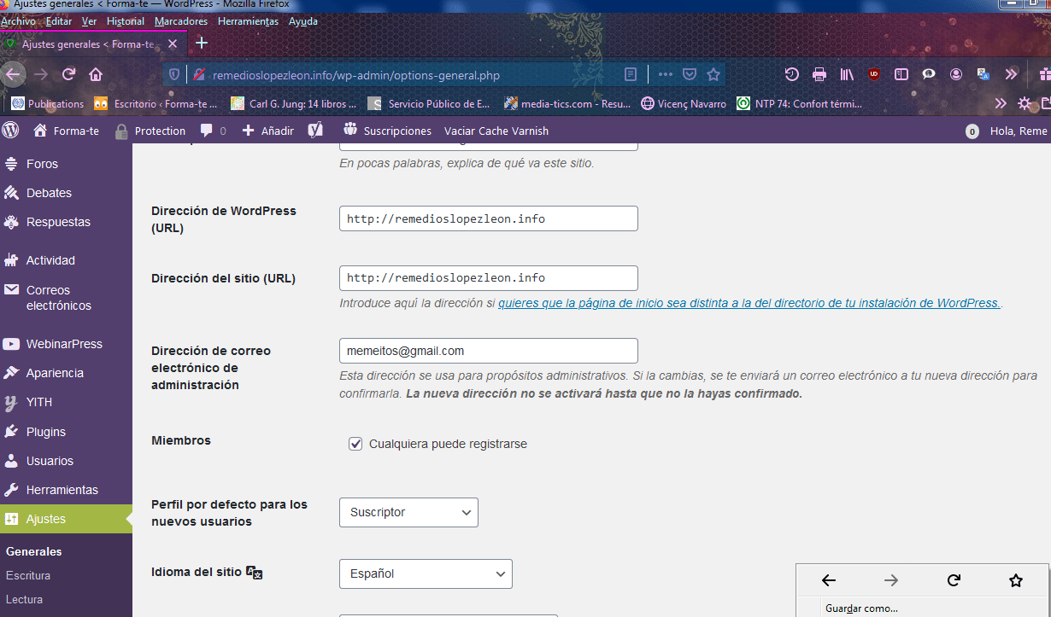Open the Herramientas menu
This screenshot has height=617, width=1051.
[248, 21]
